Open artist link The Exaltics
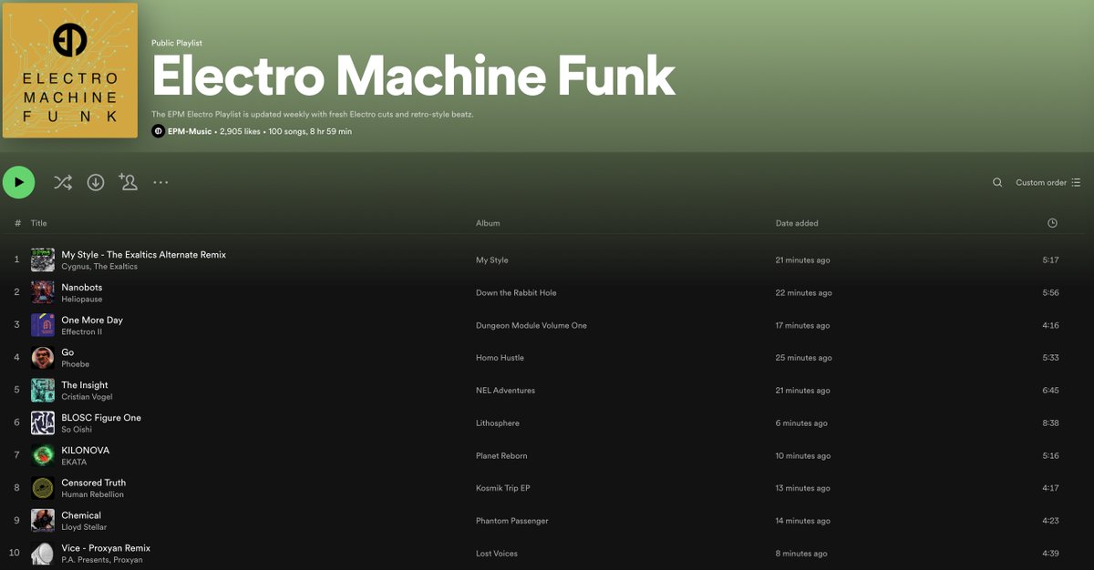 (x=116, y=267)
